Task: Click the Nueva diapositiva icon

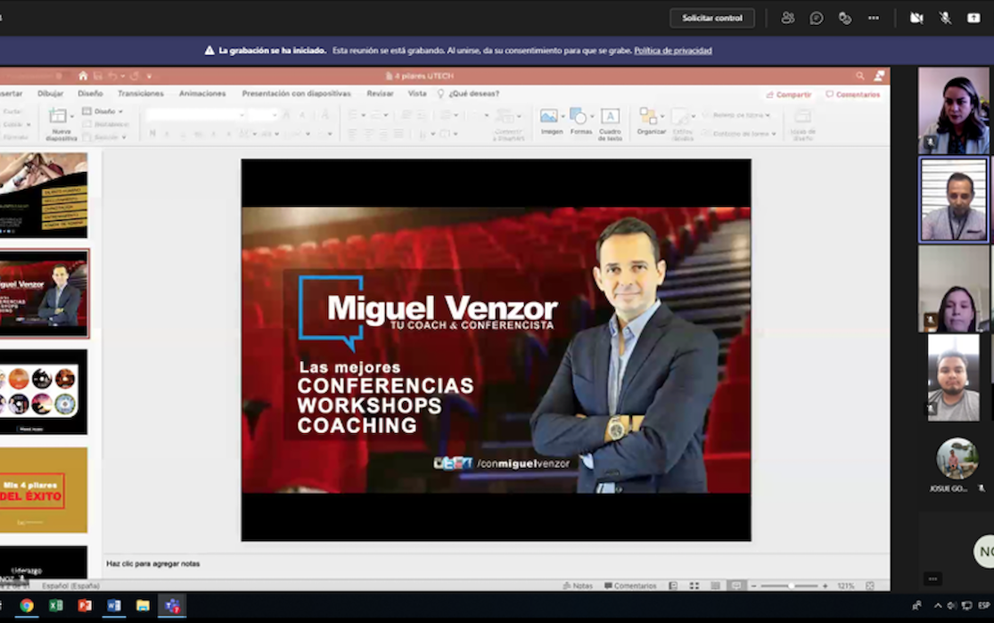Action: click(58, 116)
